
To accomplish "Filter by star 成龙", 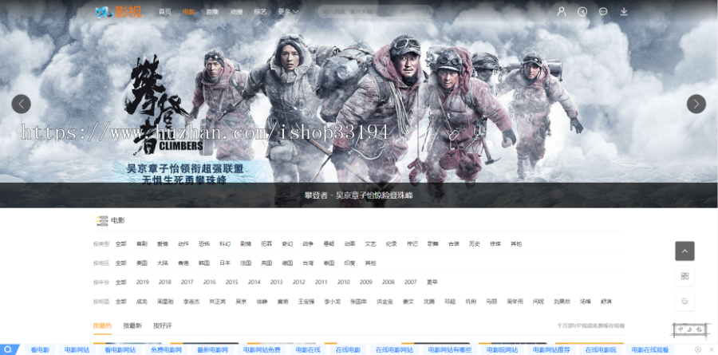I will point(141,302).
